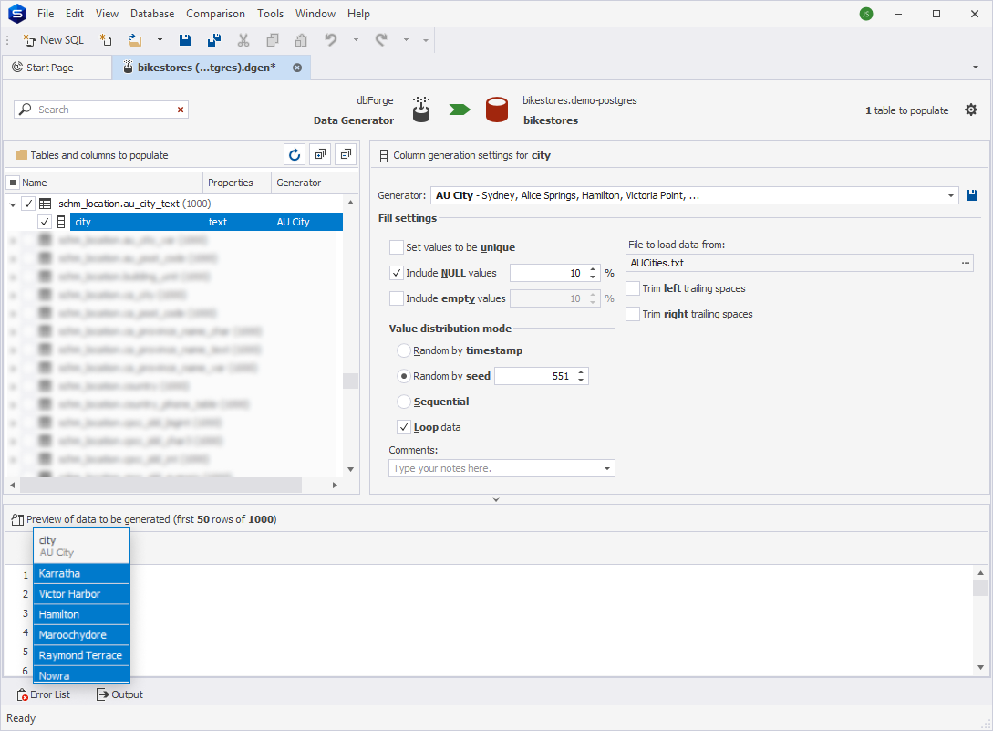This screenshot has height=731, width=993.
Task: Select Random by timestamp option
Action: tap(403, 350)
